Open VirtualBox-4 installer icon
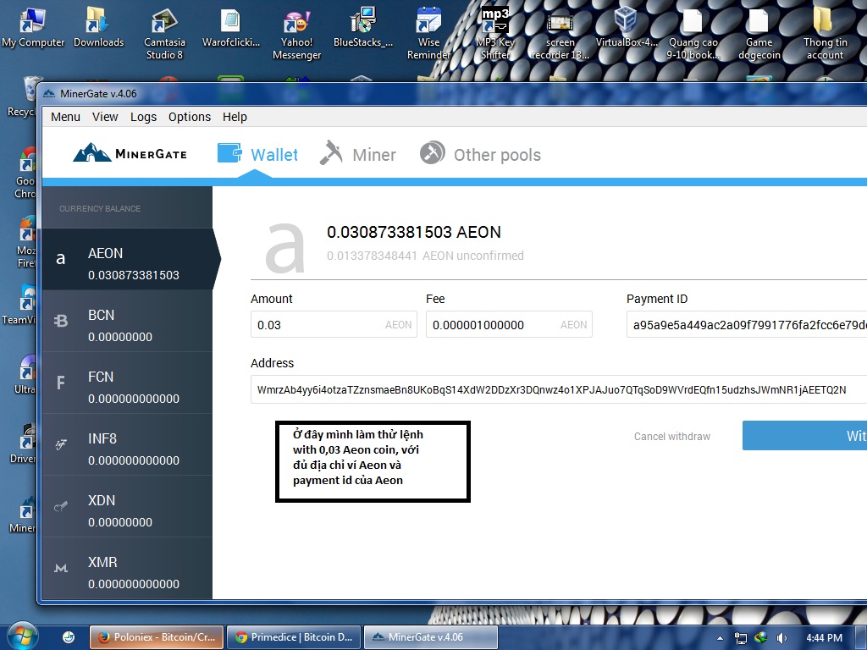Viewport: 867px width, 650px height. [627, 26]
